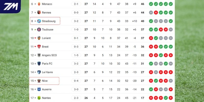Image resolution: width=204 pixels, height=102 pixels.
Task: Open the Strasbourg team name link
Action: point(49,21)
